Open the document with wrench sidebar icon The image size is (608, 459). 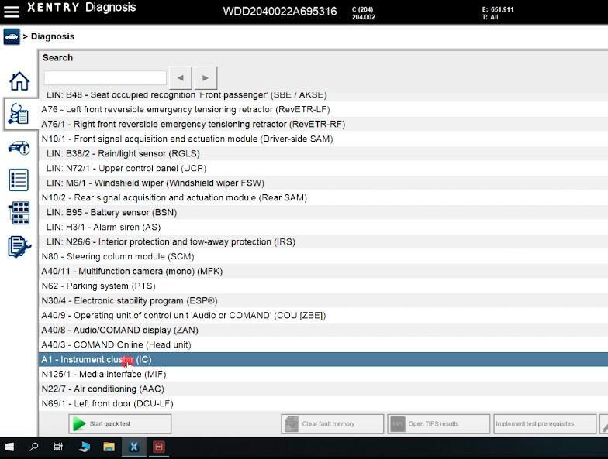(x=19, y=246)
